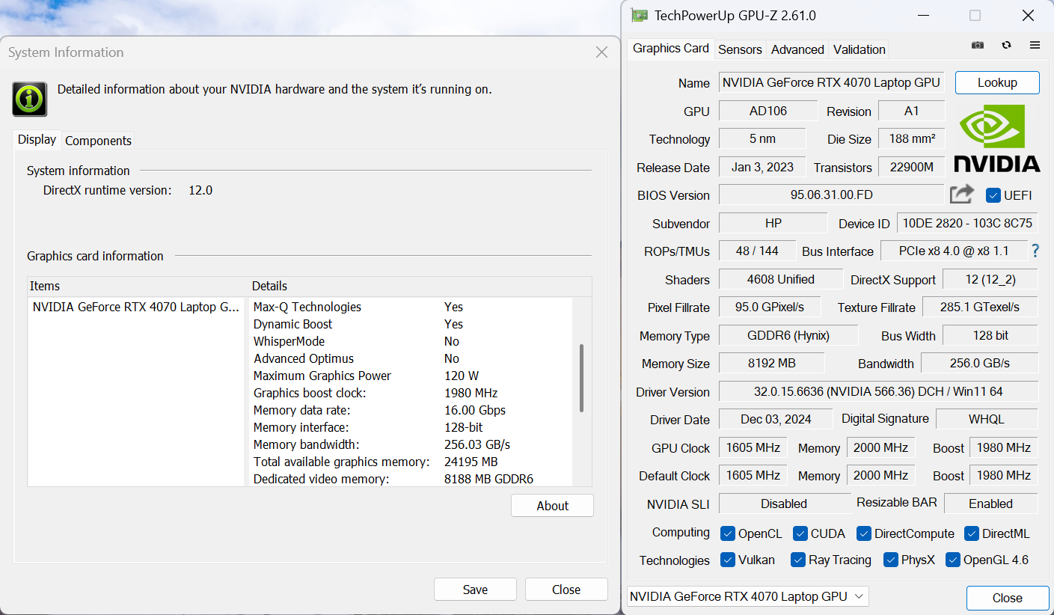
Task: Click the BIOS export share icon
Action: [x=962, y=195]
